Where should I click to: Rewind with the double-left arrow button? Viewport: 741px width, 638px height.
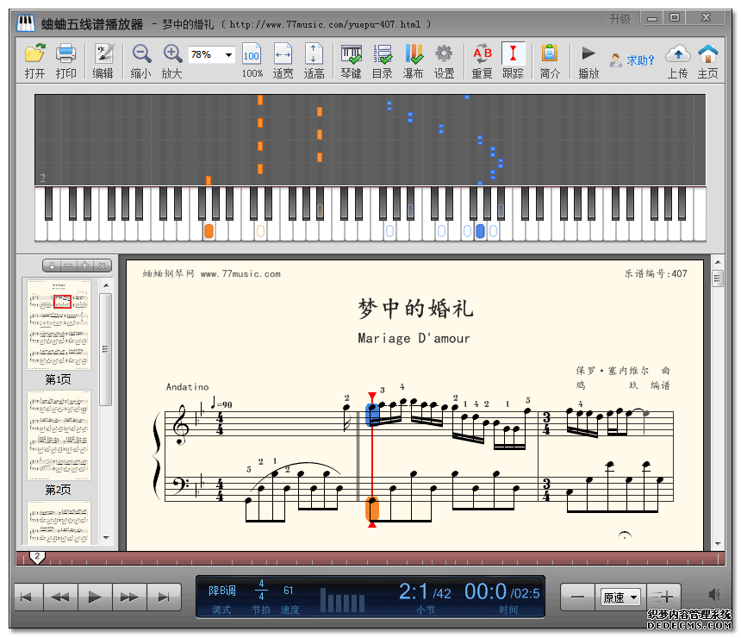pos(60,597)
